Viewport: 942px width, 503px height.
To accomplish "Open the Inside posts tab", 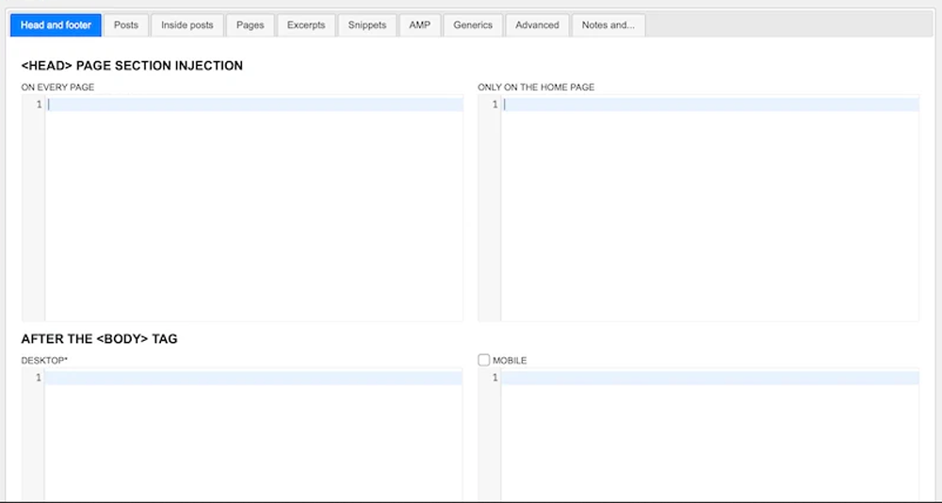I will point(187,25).
